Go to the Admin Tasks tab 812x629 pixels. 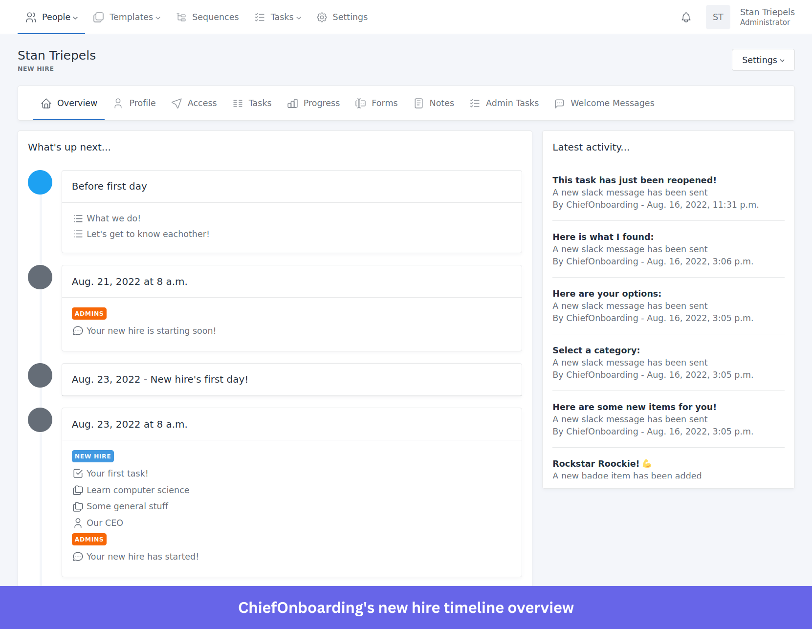coord(504,103)
